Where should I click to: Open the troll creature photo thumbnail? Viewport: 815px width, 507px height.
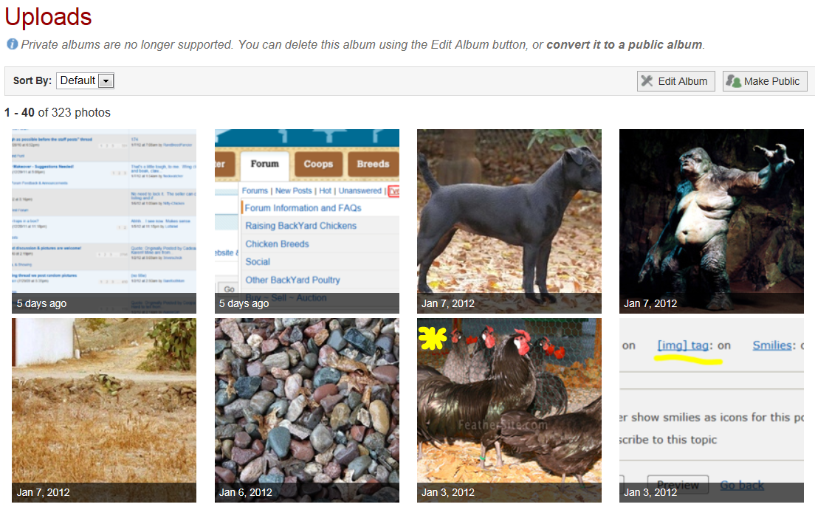711,221
